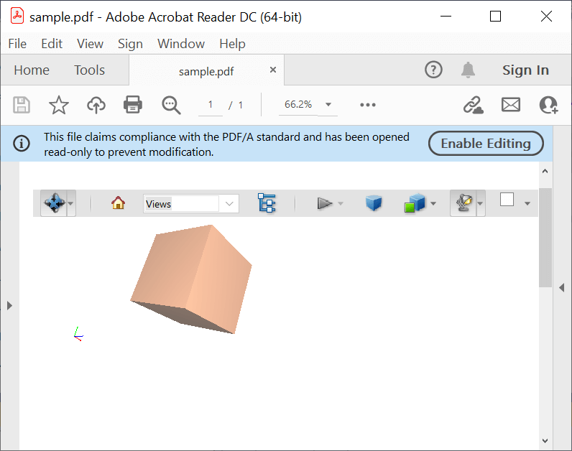Share a link to the file icon

(473, 105)
